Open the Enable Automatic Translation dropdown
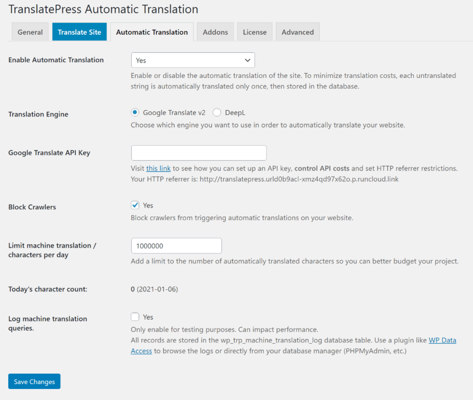The width and height of the screenshot is (473, 400). click(x=193, y=60)
